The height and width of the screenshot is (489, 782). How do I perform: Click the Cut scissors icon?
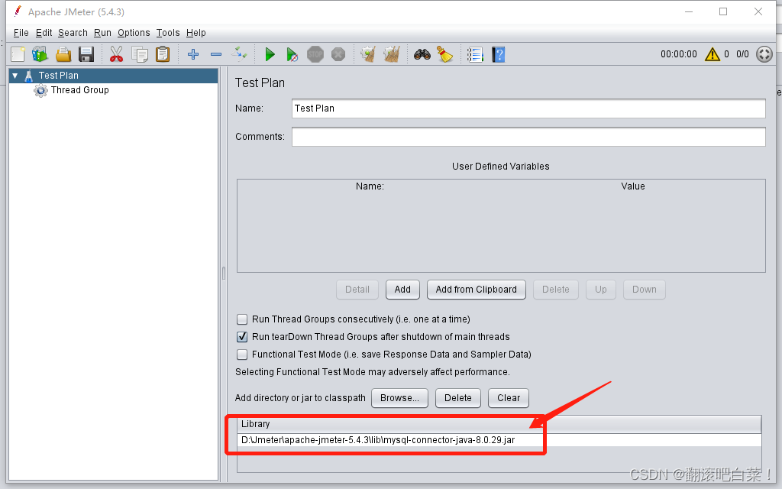(116, 54)
